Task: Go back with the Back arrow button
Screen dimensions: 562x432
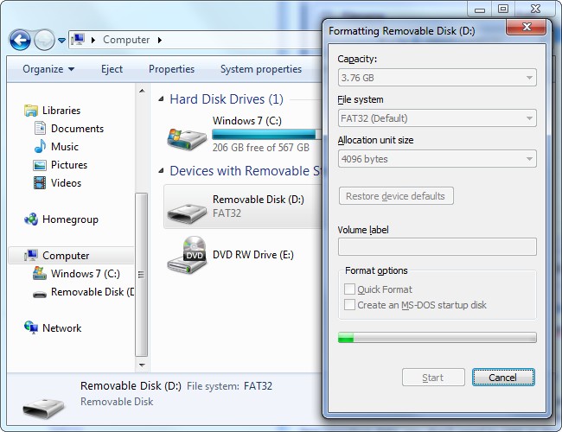Action: (x=20, y=40)
